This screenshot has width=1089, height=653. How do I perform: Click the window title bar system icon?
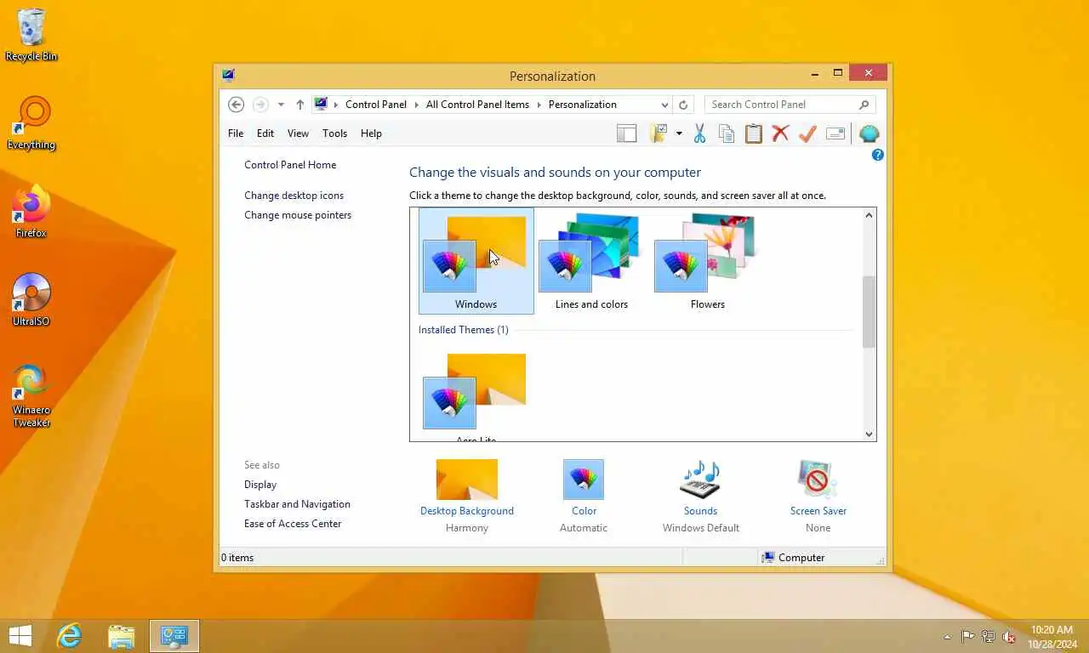228,75
